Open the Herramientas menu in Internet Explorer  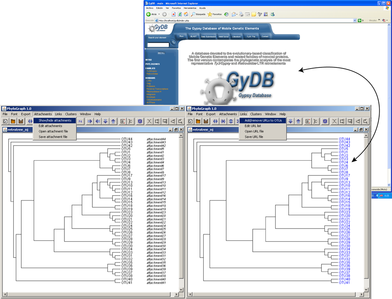(x=190, y=8)
